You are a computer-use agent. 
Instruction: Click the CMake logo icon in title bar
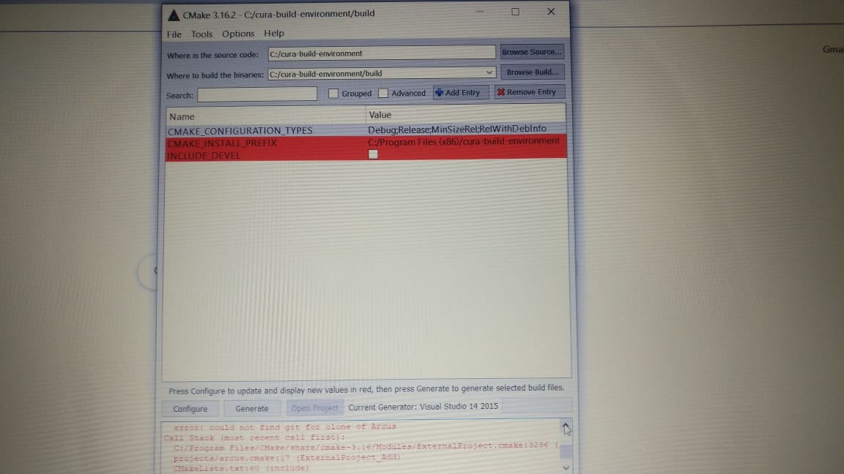click(x=174, y=15)
